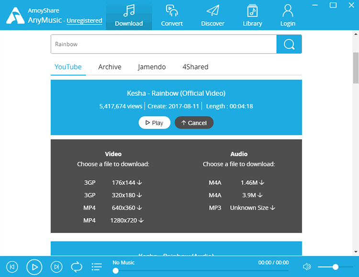Maximize the AnyMusic window
359x277 pixels.
click(x=333, y=5)
